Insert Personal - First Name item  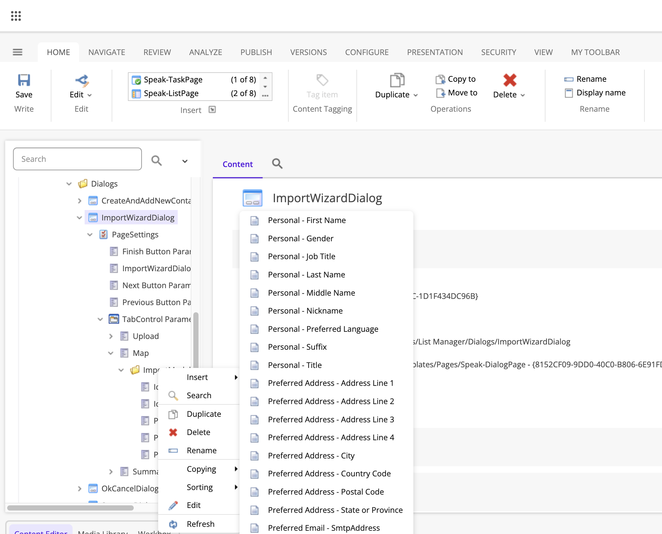326,220
